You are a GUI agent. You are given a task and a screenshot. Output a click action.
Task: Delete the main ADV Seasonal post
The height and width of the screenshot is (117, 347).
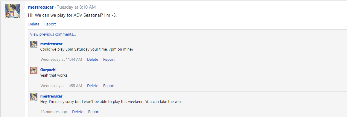pos(34,24)
